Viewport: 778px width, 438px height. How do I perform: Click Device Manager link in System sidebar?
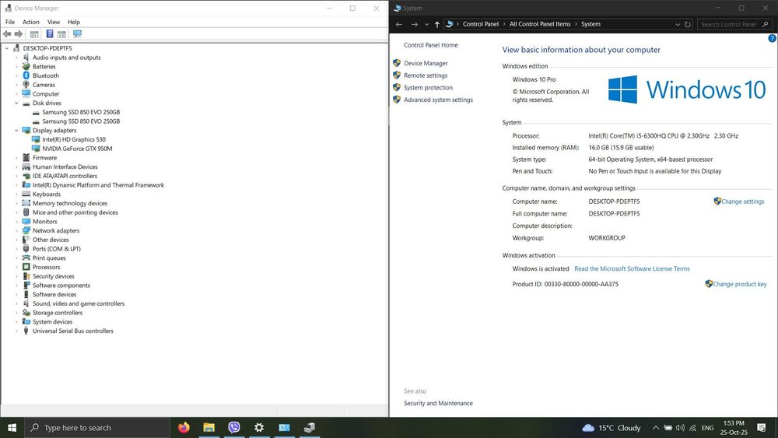pos(426,63)
